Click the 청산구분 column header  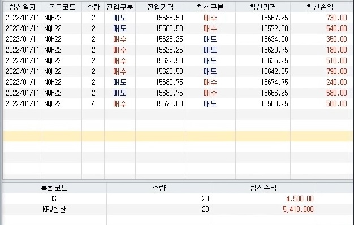click(x=210, y=7)
